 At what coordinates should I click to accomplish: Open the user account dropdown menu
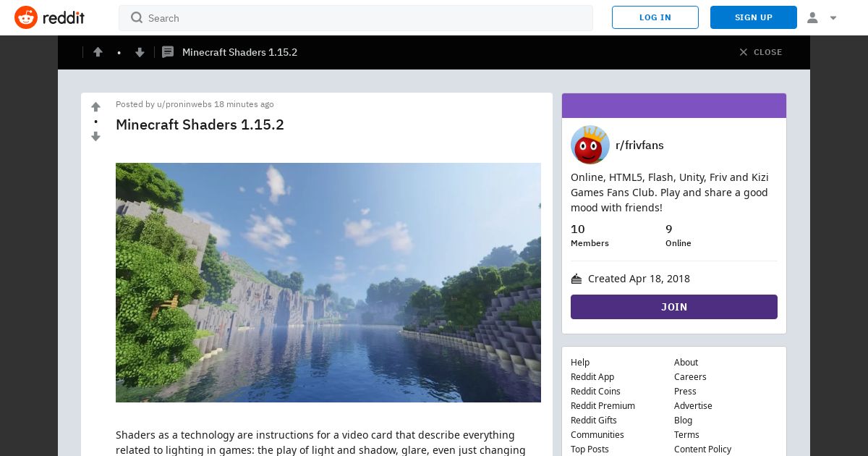(822, 17)
